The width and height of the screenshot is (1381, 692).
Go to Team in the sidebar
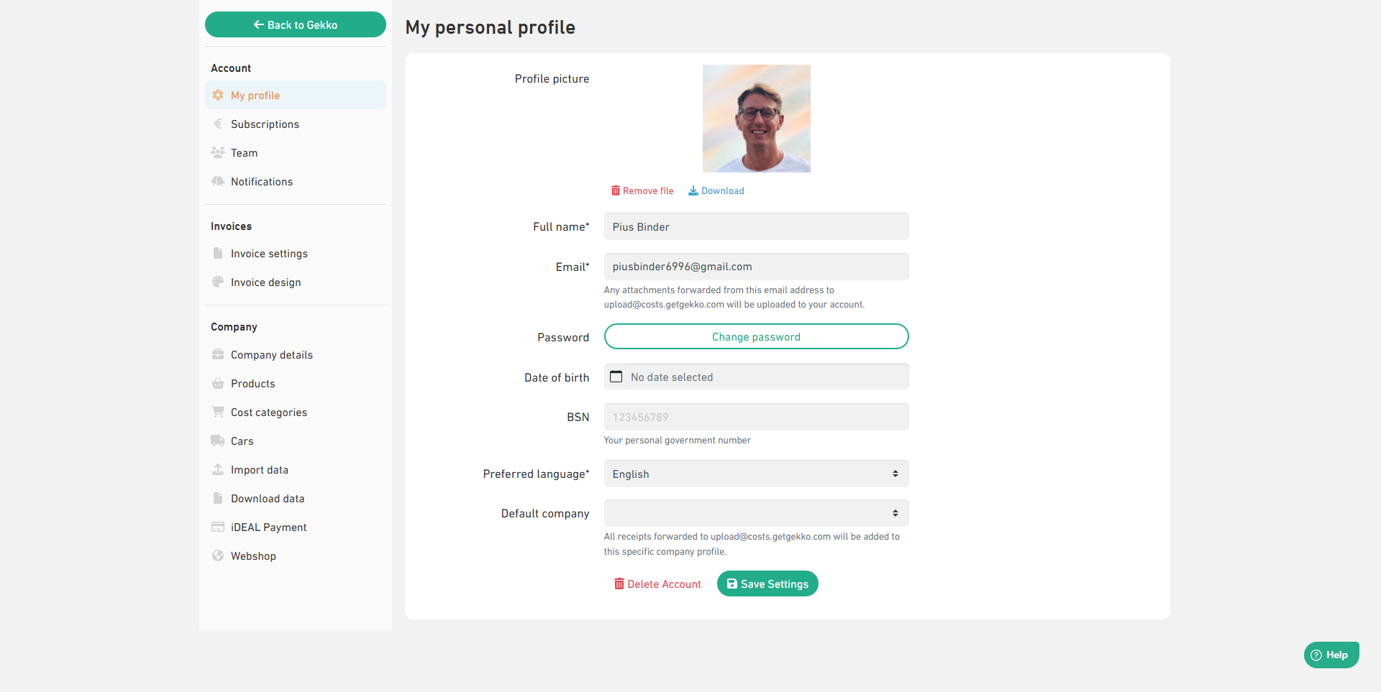click(244, 153)
